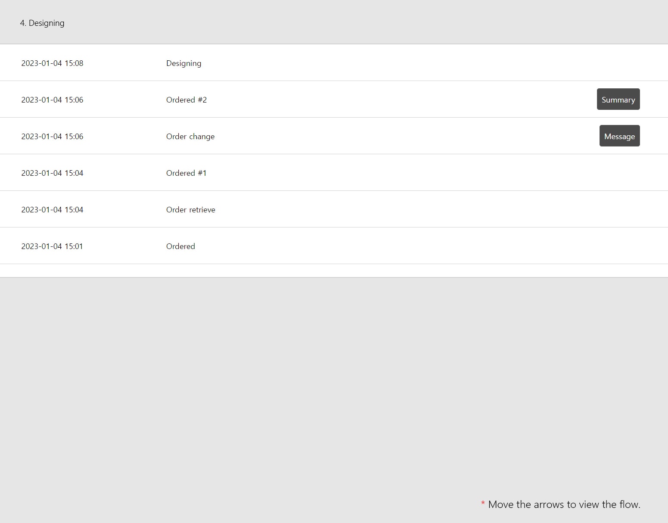Select the '4. Designing' section header
The width and height of the screenshot is (668, 523).
click(42, 23)
